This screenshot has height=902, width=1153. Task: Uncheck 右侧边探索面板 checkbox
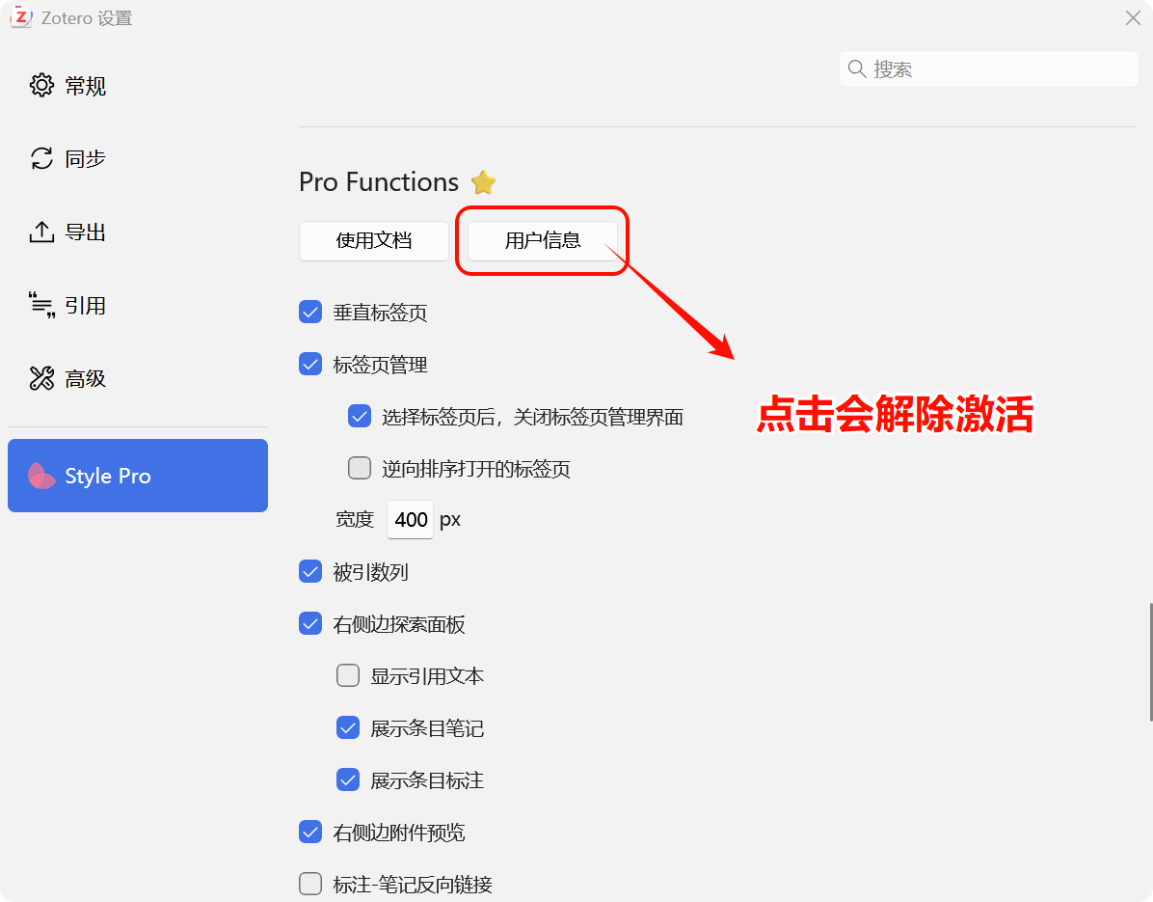pyautogui.click(x=310, y=624)
